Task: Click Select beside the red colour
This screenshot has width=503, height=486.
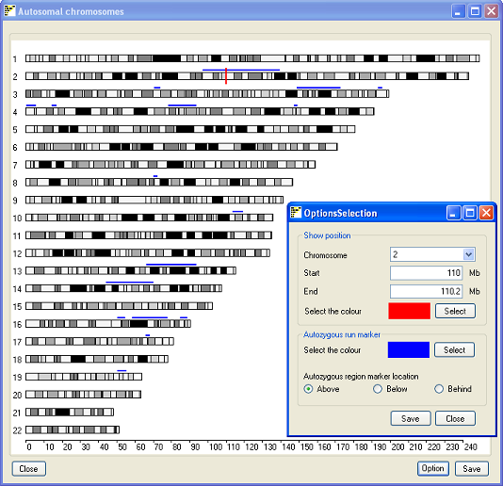Action: pos(455,311)
